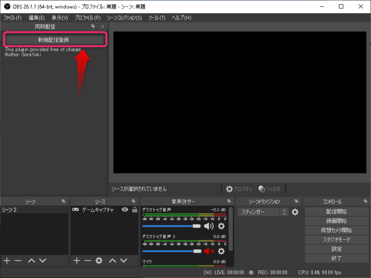Click 録画開始 button
Image resolution: width=371 pixels, height=278 pixels.
[x=336, y=221]
